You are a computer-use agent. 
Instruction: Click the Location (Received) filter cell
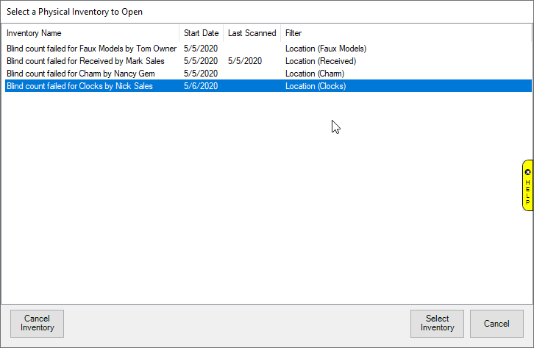(320, 61)
